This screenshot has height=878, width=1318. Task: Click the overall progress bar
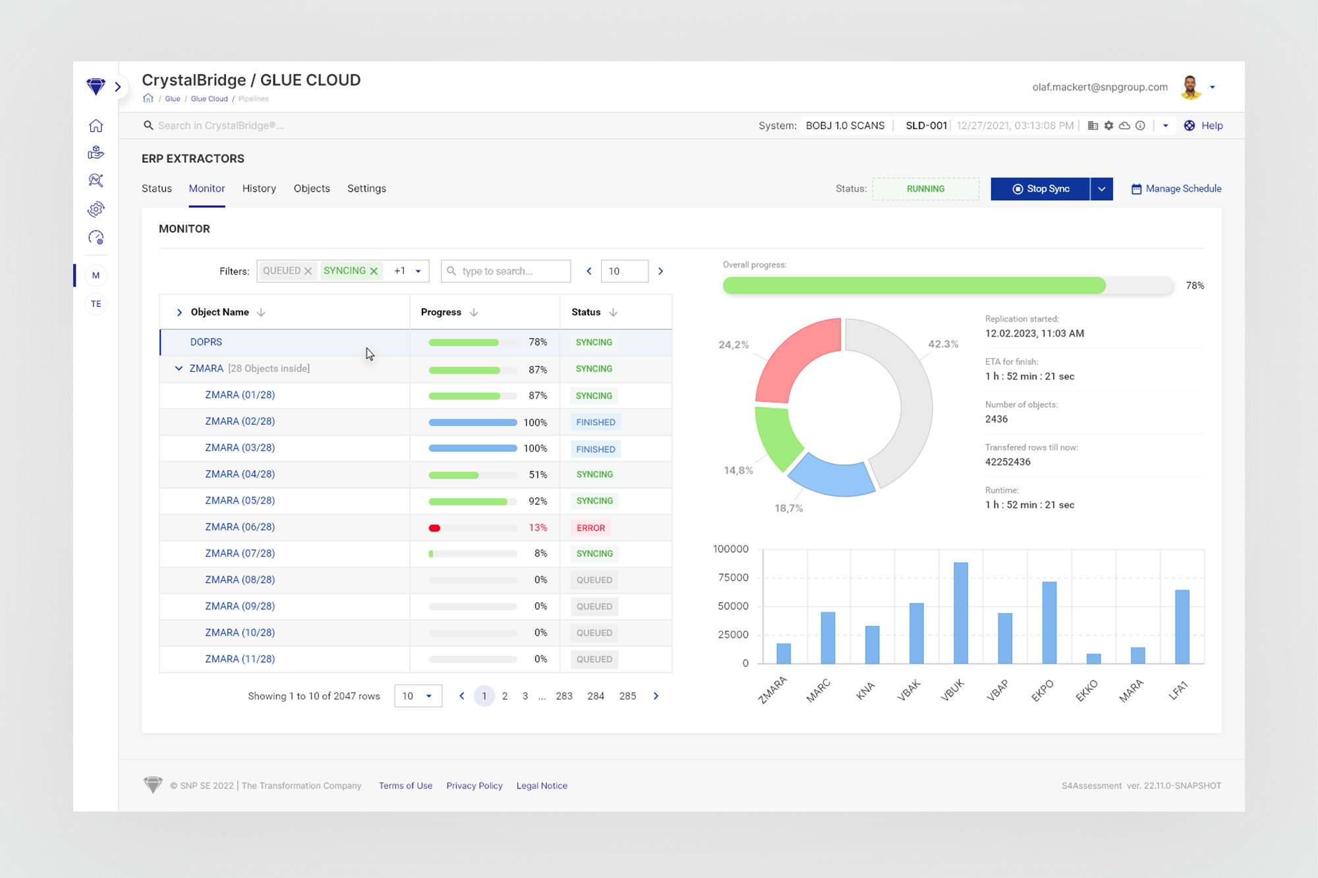[948, 285]
